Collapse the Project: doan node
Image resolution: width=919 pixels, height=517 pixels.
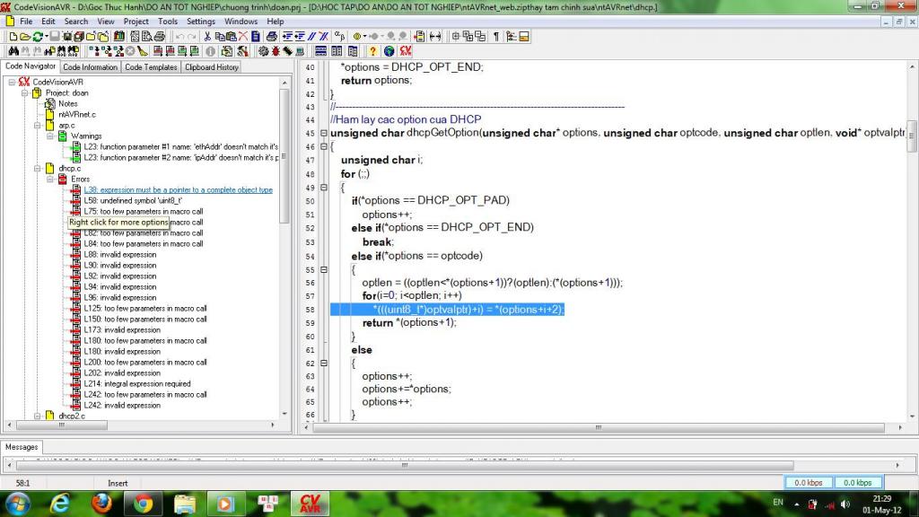24,92
